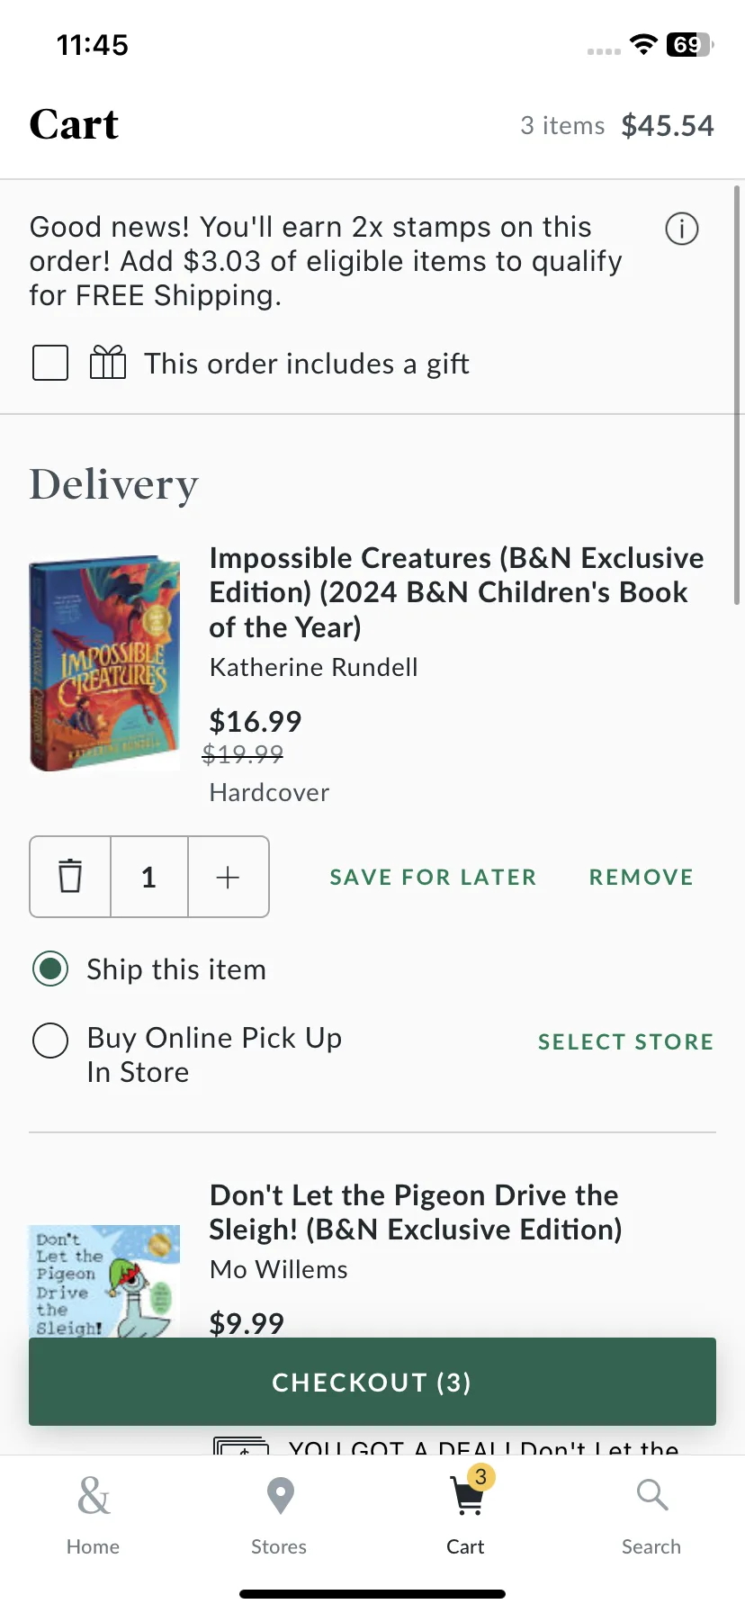Viewport: 745px width, 1613px height.
Task: Open Don't Let the Pigeon cover thumbnail
Action: click(x=104, y=1281)
